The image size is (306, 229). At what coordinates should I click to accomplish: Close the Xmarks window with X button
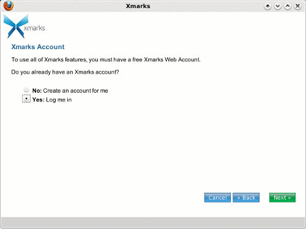click(297, 6)
